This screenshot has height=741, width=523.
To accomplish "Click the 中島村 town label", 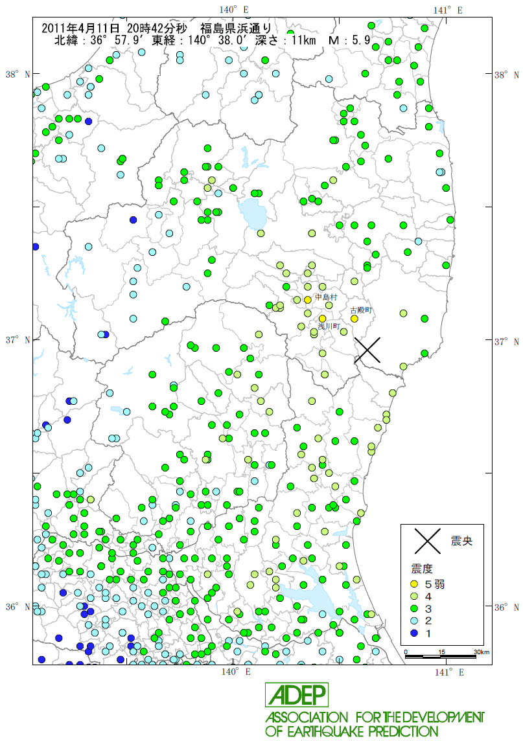I will click(326, 297).
